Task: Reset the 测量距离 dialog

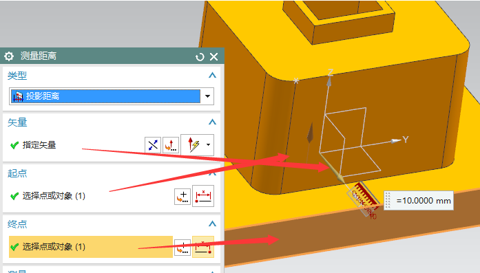Action: (x=200, y=57)
